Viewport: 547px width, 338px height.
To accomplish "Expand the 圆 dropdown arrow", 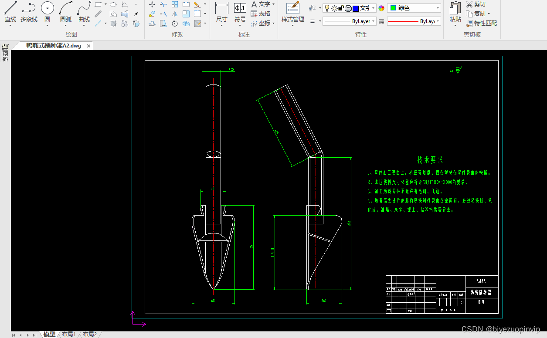I will 47,26.
